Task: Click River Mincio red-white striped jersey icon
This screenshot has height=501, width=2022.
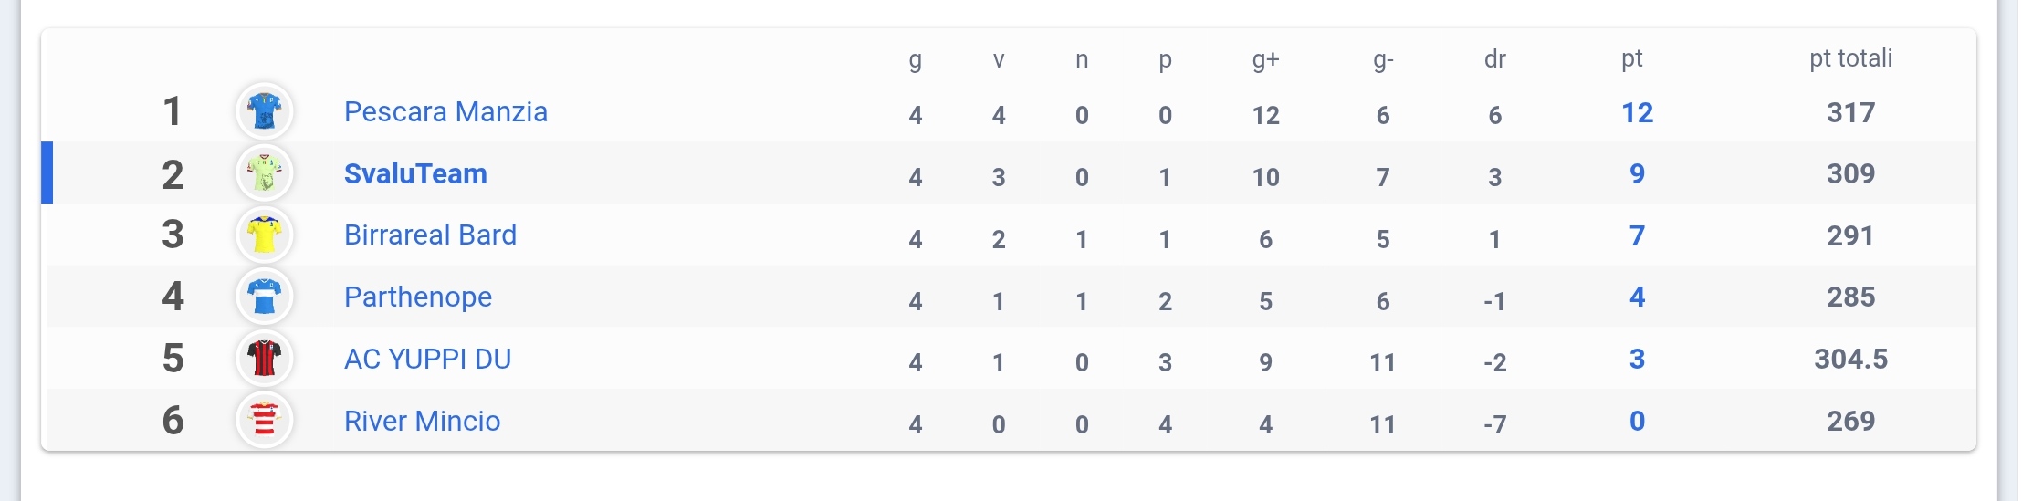Action: 264,421
